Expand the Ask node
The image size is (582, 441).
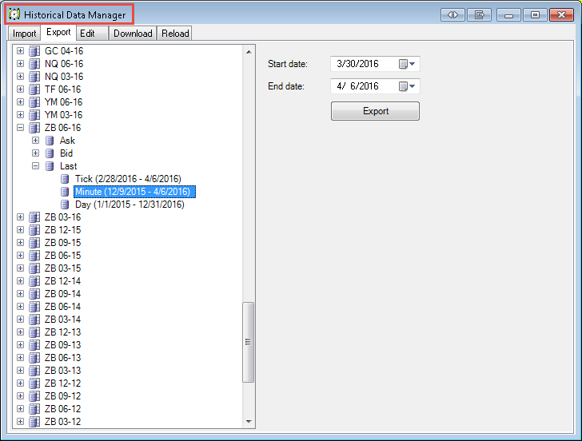[x=36, y=141]
